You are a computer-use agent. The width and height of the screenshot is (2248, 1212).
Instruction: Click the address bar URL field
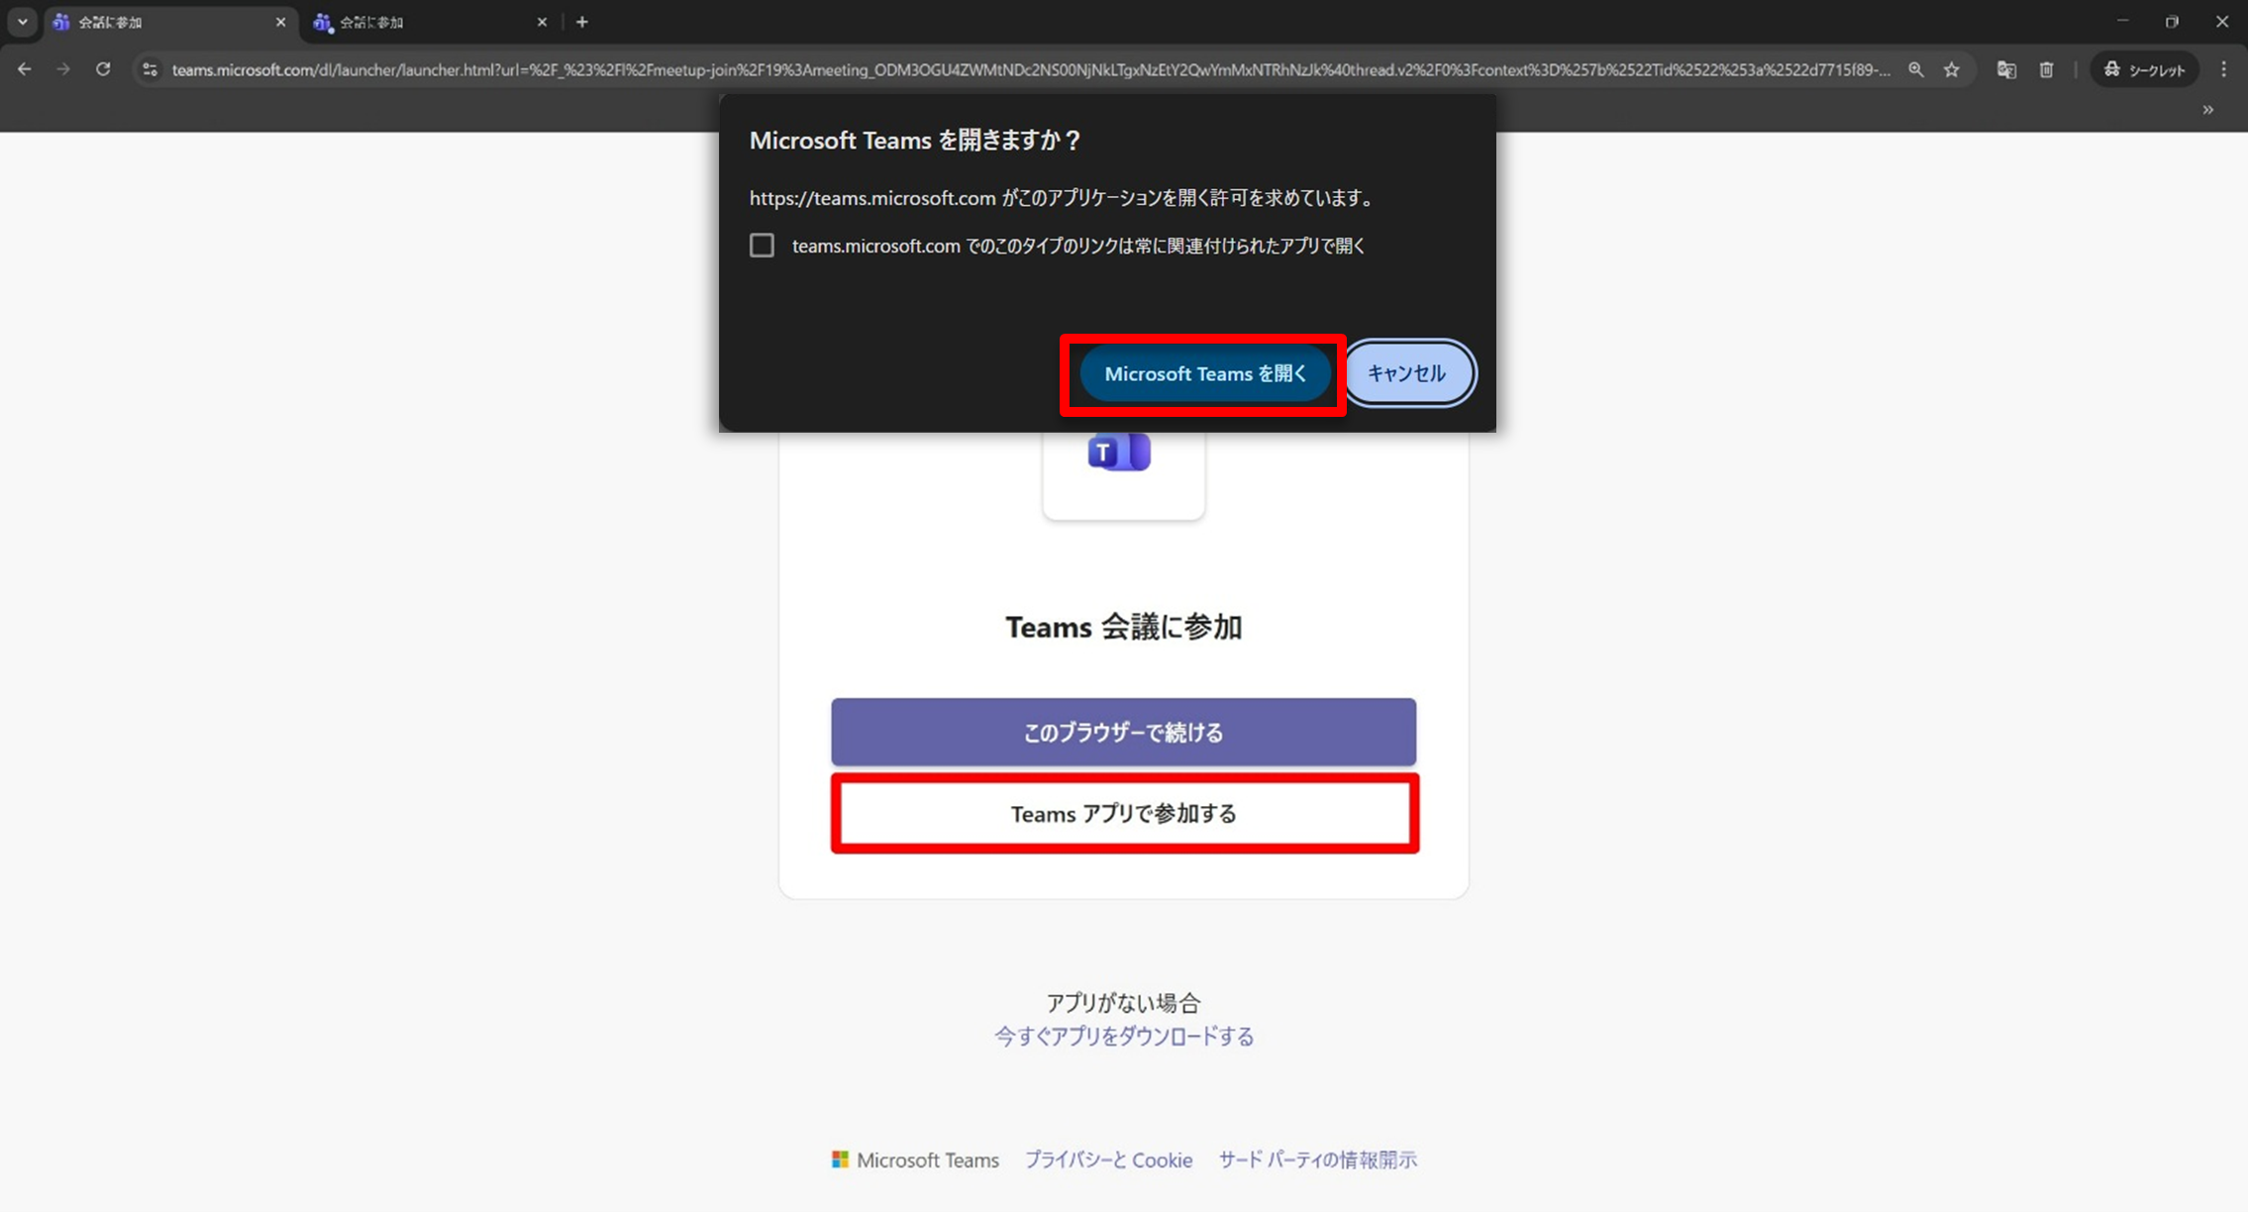[x=1030, y=69]
